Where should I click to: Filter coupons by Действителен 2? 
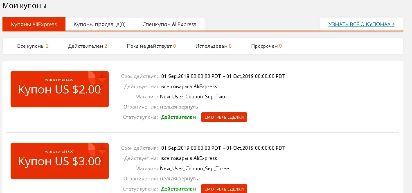[88, 46]
